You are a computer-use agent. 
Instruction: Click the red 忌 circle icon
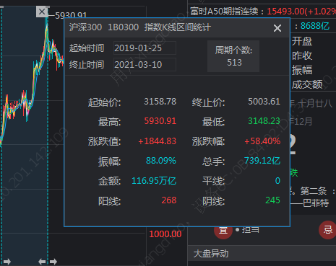(x=327, y=230)
